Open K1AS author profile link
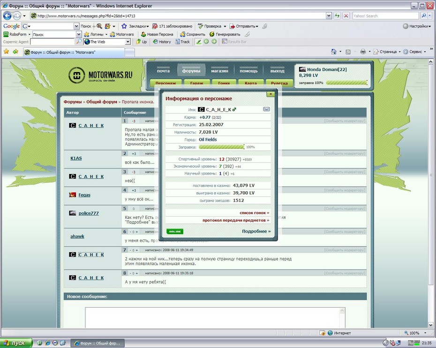This screenshot has height=348, width=436. (x=76, y=158)
